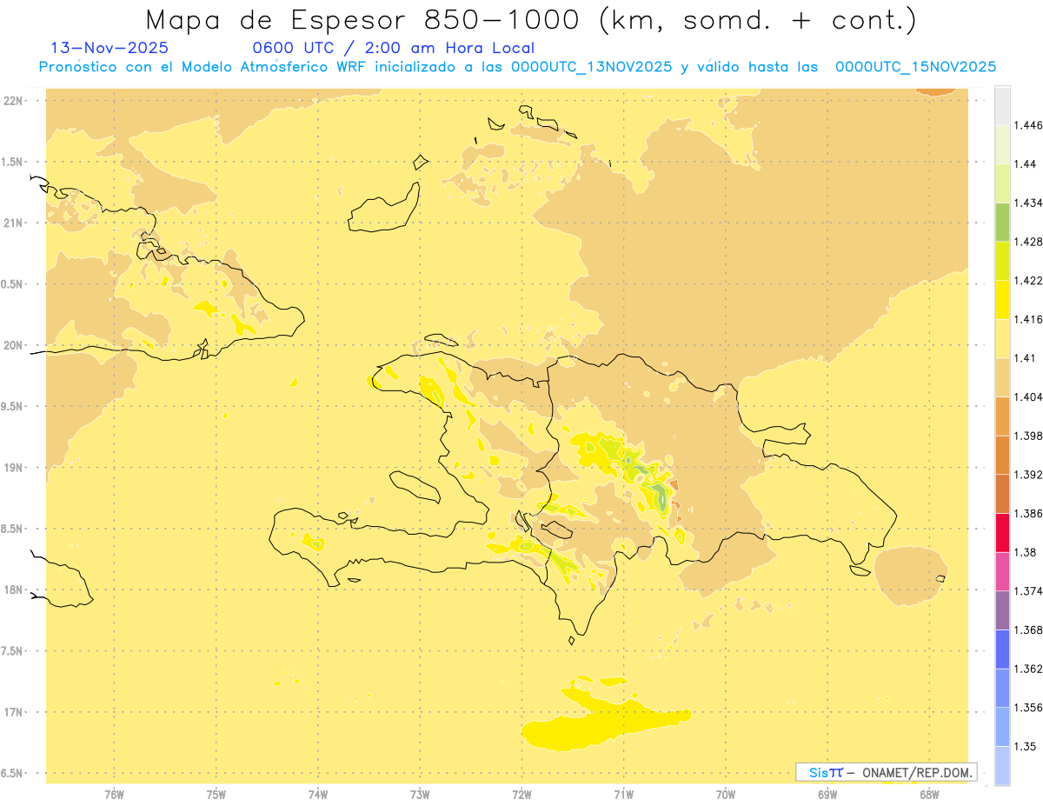Click the legend value '1.35'
Screen dimensions: 1043x806
[1024, 746]
